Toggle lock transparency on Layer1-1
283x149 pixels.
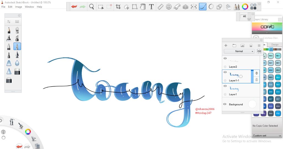pos(257,80)
